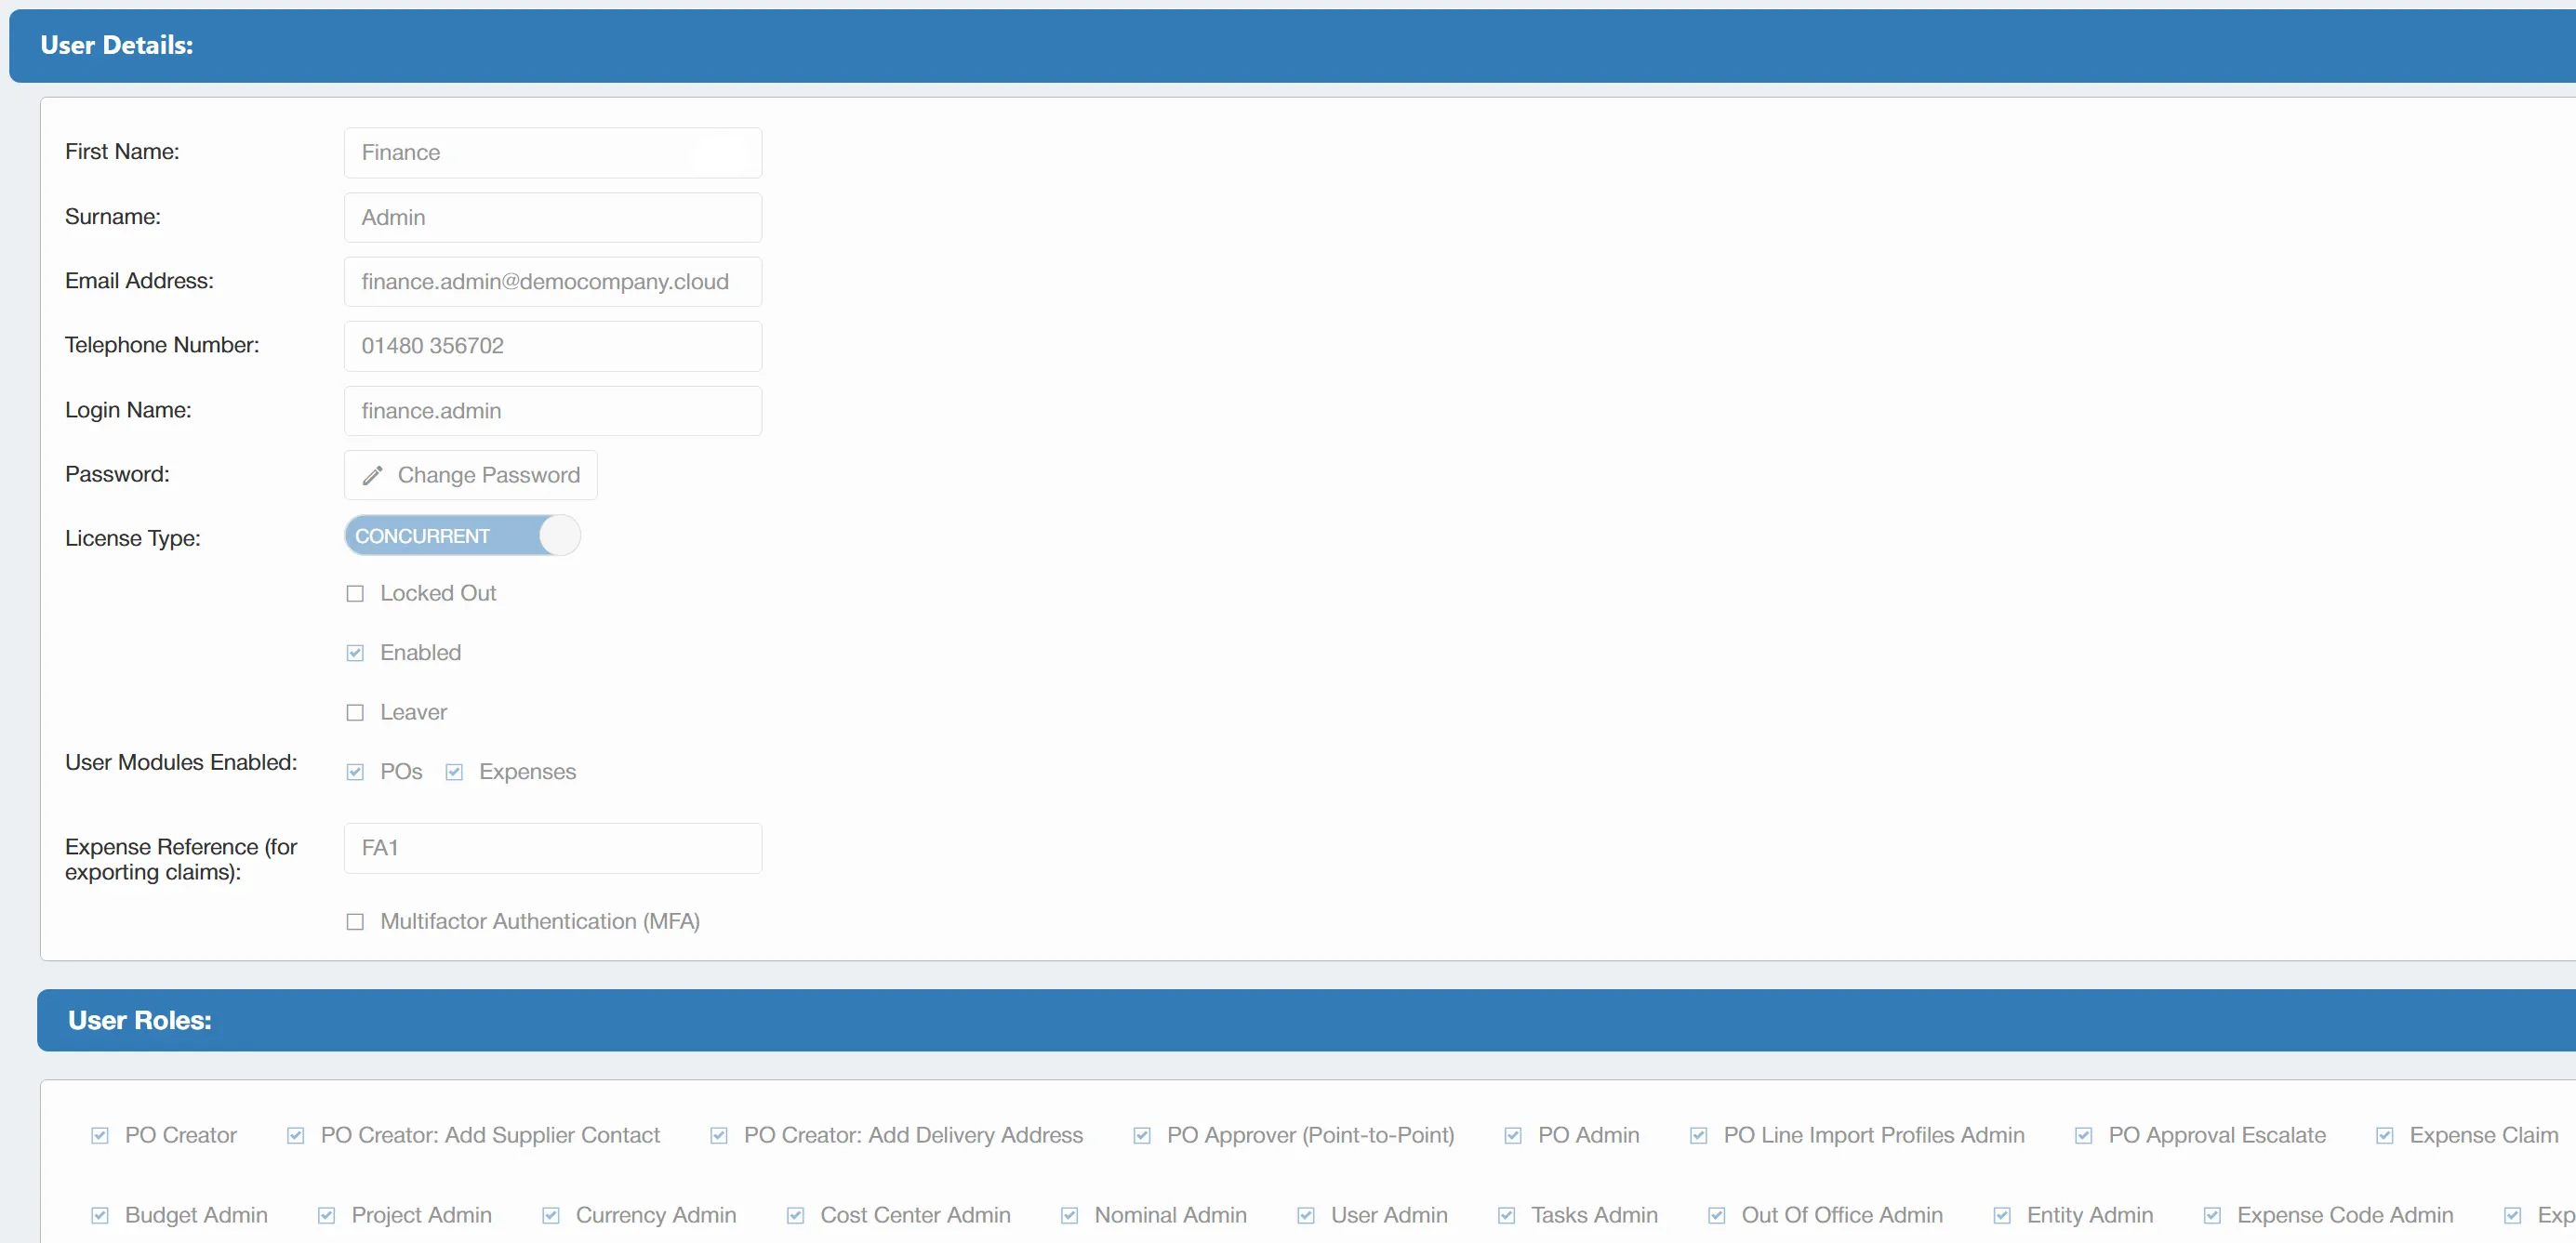Click the Change Password button
This screenshot has height=1243, width=2576.
click(x=470, y=475)
